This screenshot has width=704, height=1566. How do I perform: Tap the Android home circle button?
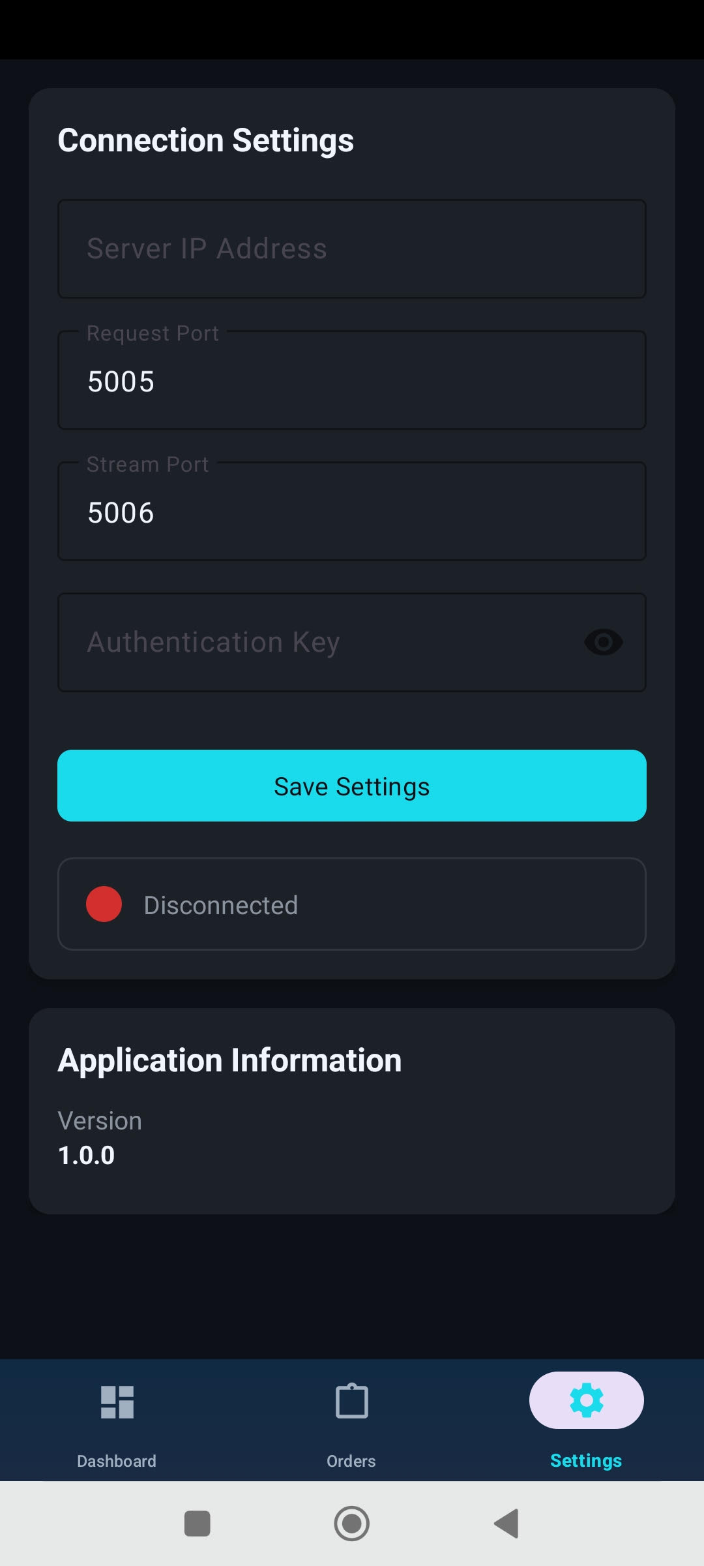coord(352,1524)
